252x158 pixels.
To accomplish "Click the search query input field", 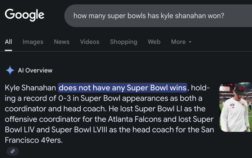I will coord(151,16).
